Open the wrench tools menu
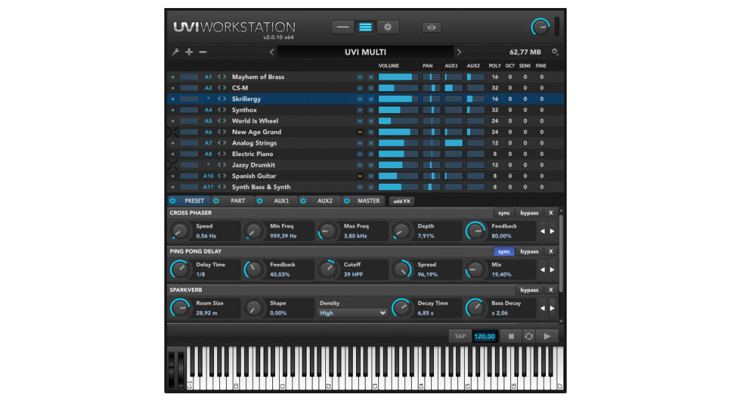The height and width of the screenshot is (402, 731). [x=176, y=52]
